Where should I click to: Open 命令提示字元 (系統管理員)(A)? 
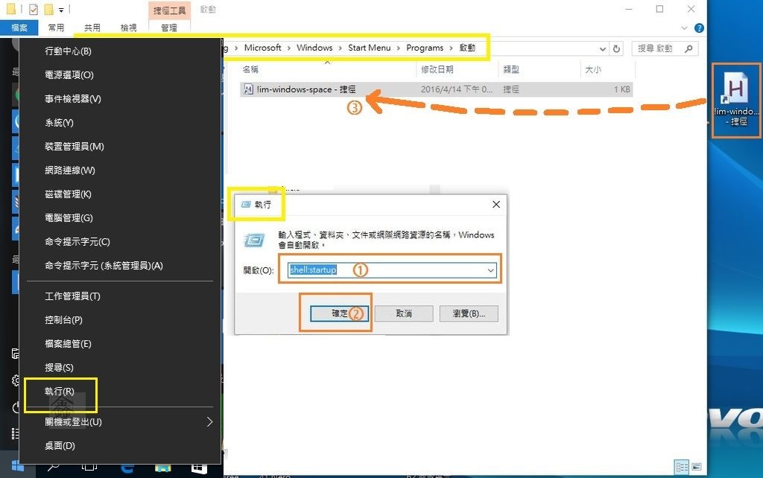(104, 266)
